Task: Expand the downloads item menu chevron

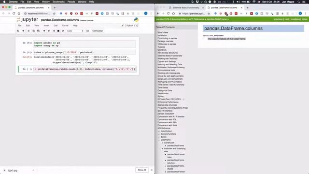Action: [x=33, y=170]
